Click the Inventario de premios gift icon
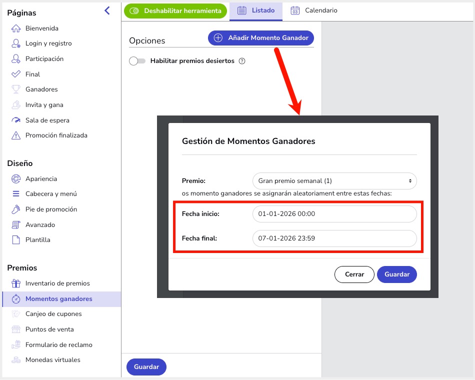 pos(16,283)
